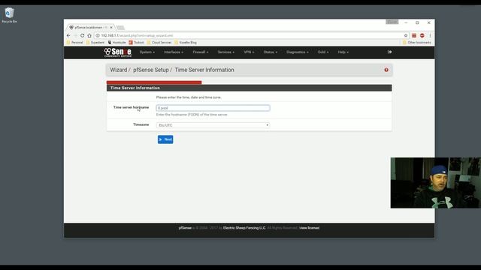Screen dimensions: 481x270
Task: Click the red stop-sign extension icon
Action: coord(422,35)
